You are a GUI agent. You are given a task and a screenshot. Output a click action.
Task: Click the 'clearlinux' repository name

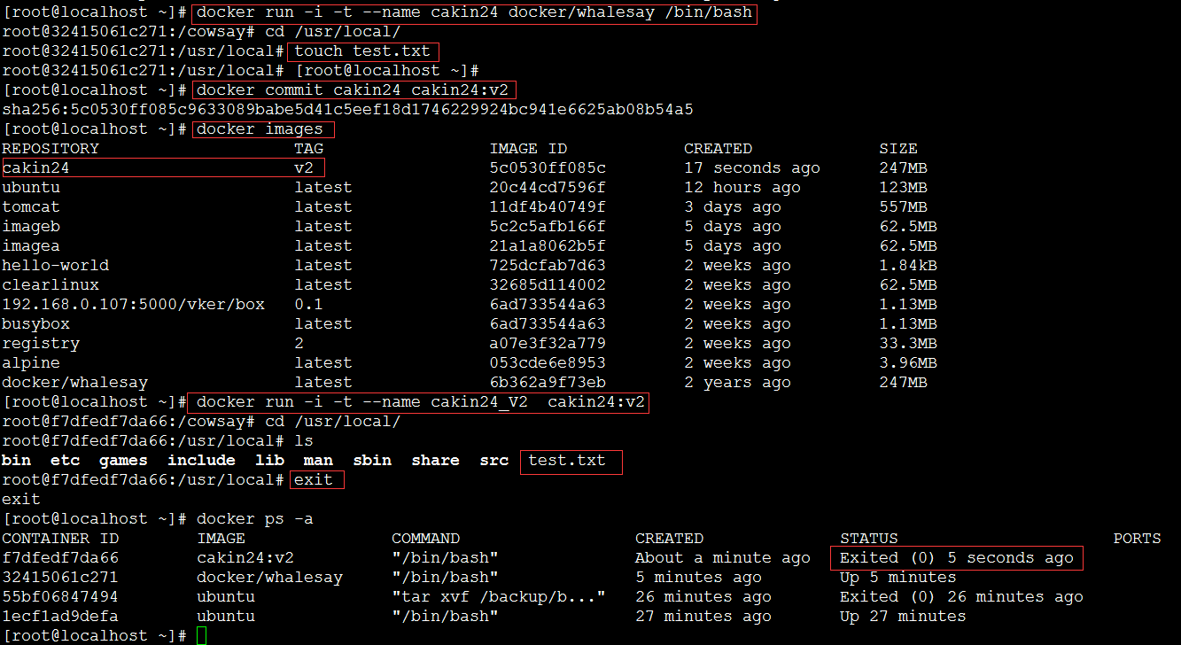coord(51,285)
